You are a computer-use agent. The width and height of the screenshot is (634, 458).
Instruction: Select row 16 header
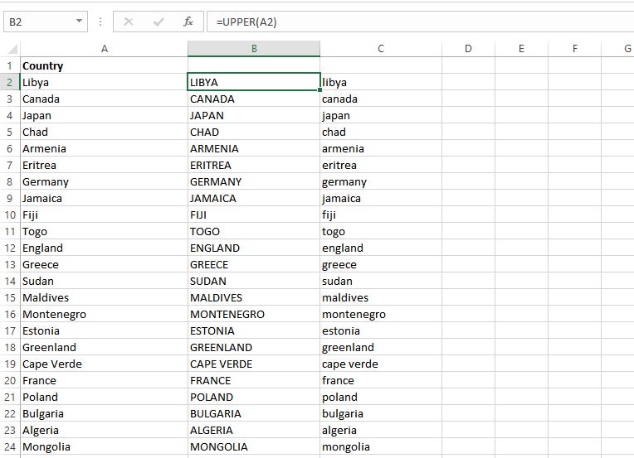[10, 314]
